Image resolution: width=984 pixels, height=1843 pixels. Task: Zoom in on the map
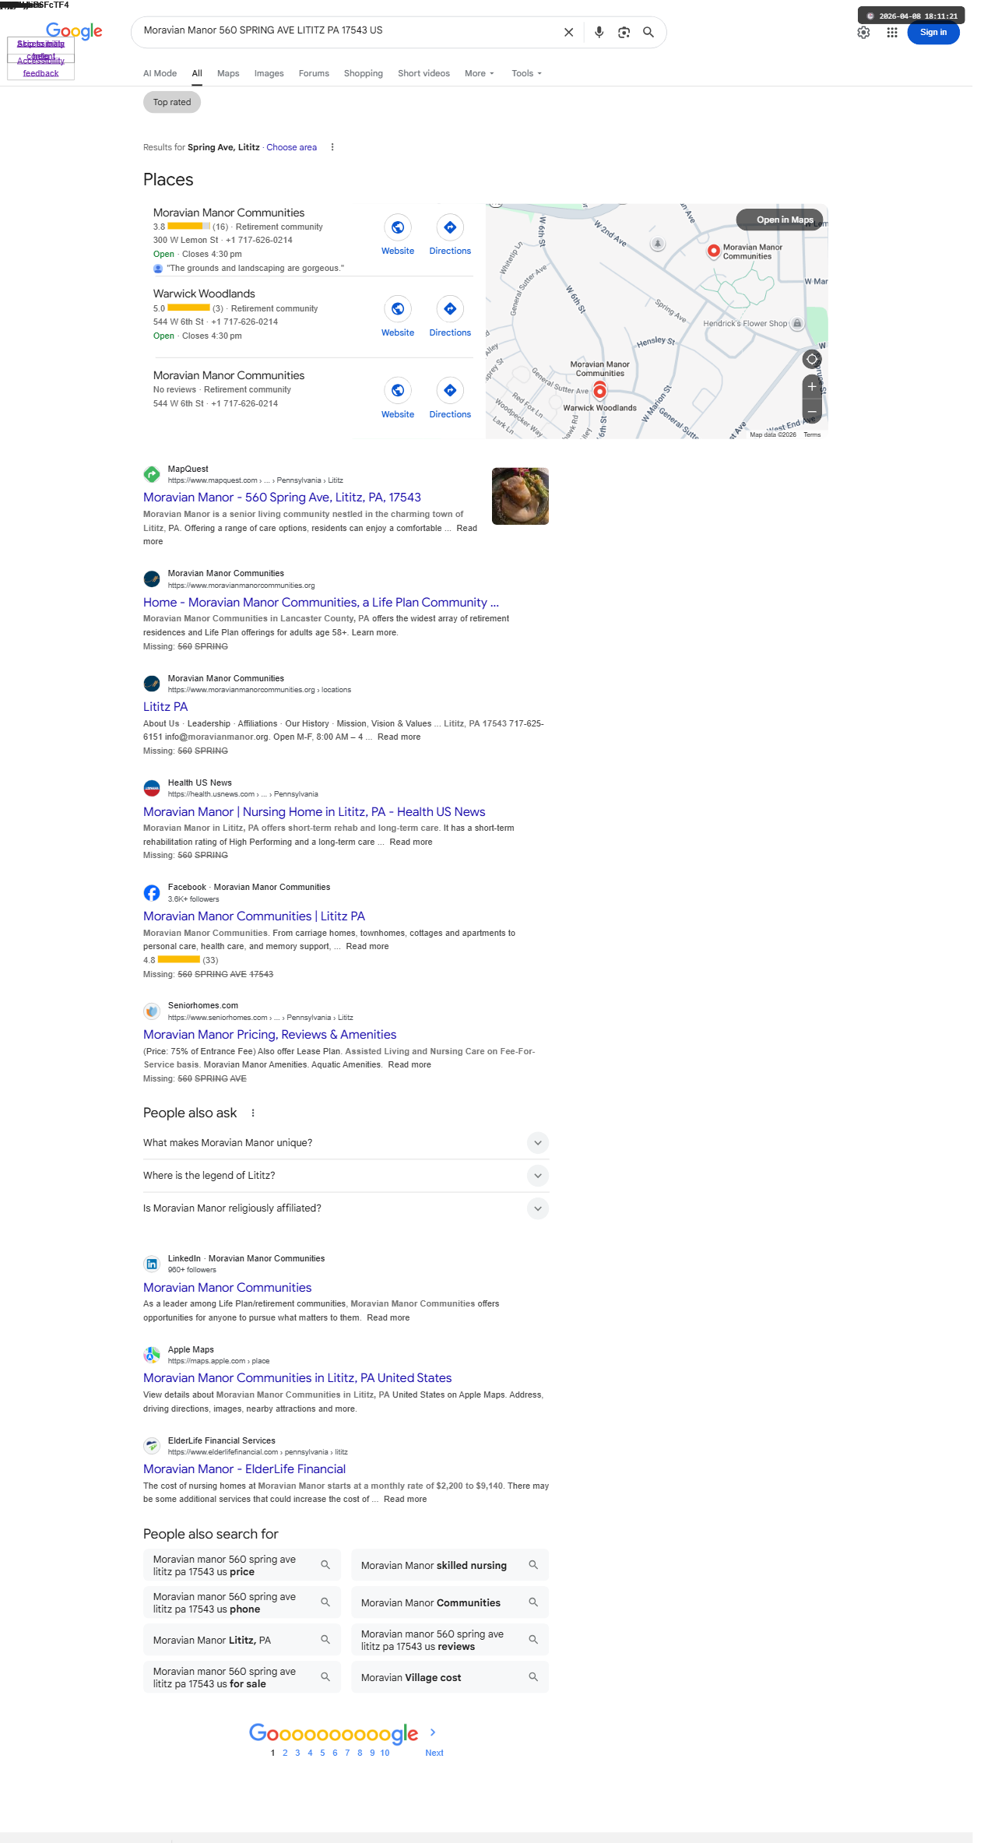(812, 386)
